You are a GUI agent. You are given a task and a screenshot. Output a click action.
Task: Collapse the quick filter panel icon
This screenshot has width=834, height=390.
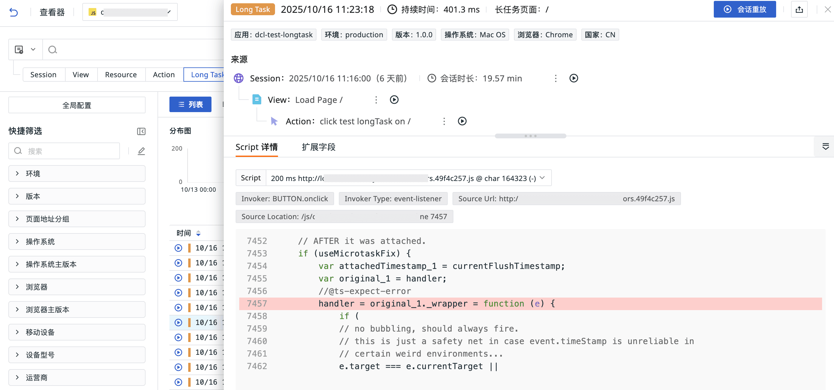(x=141, y=131)
